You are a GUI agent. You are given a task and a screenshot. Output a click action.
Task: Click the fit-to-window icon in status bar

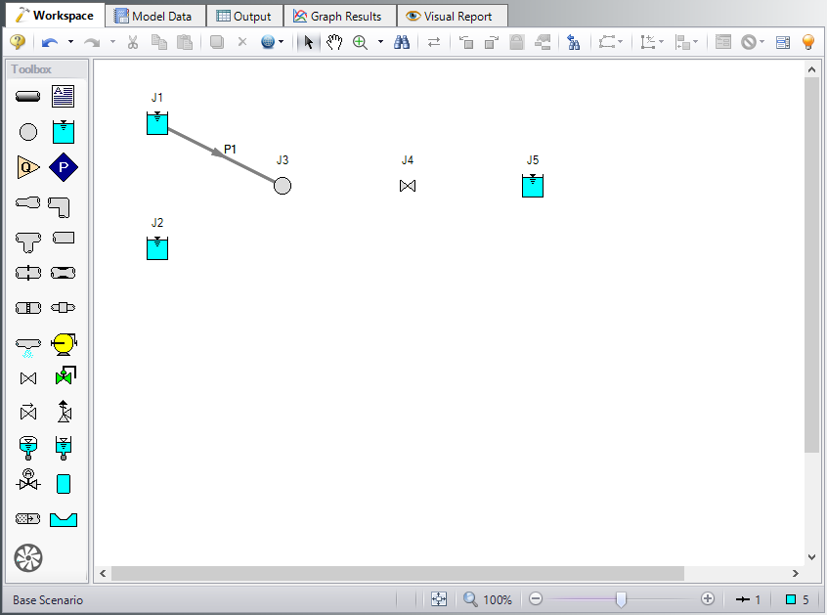tap(439, 599)
